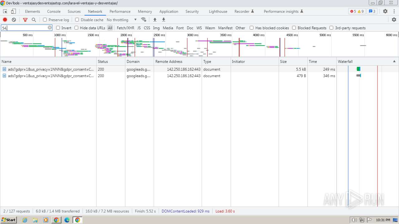Image resolution: width=399 pixels, height=224 pixels.
Task: Open DevTools more options menu
Action: click(394, 11)
